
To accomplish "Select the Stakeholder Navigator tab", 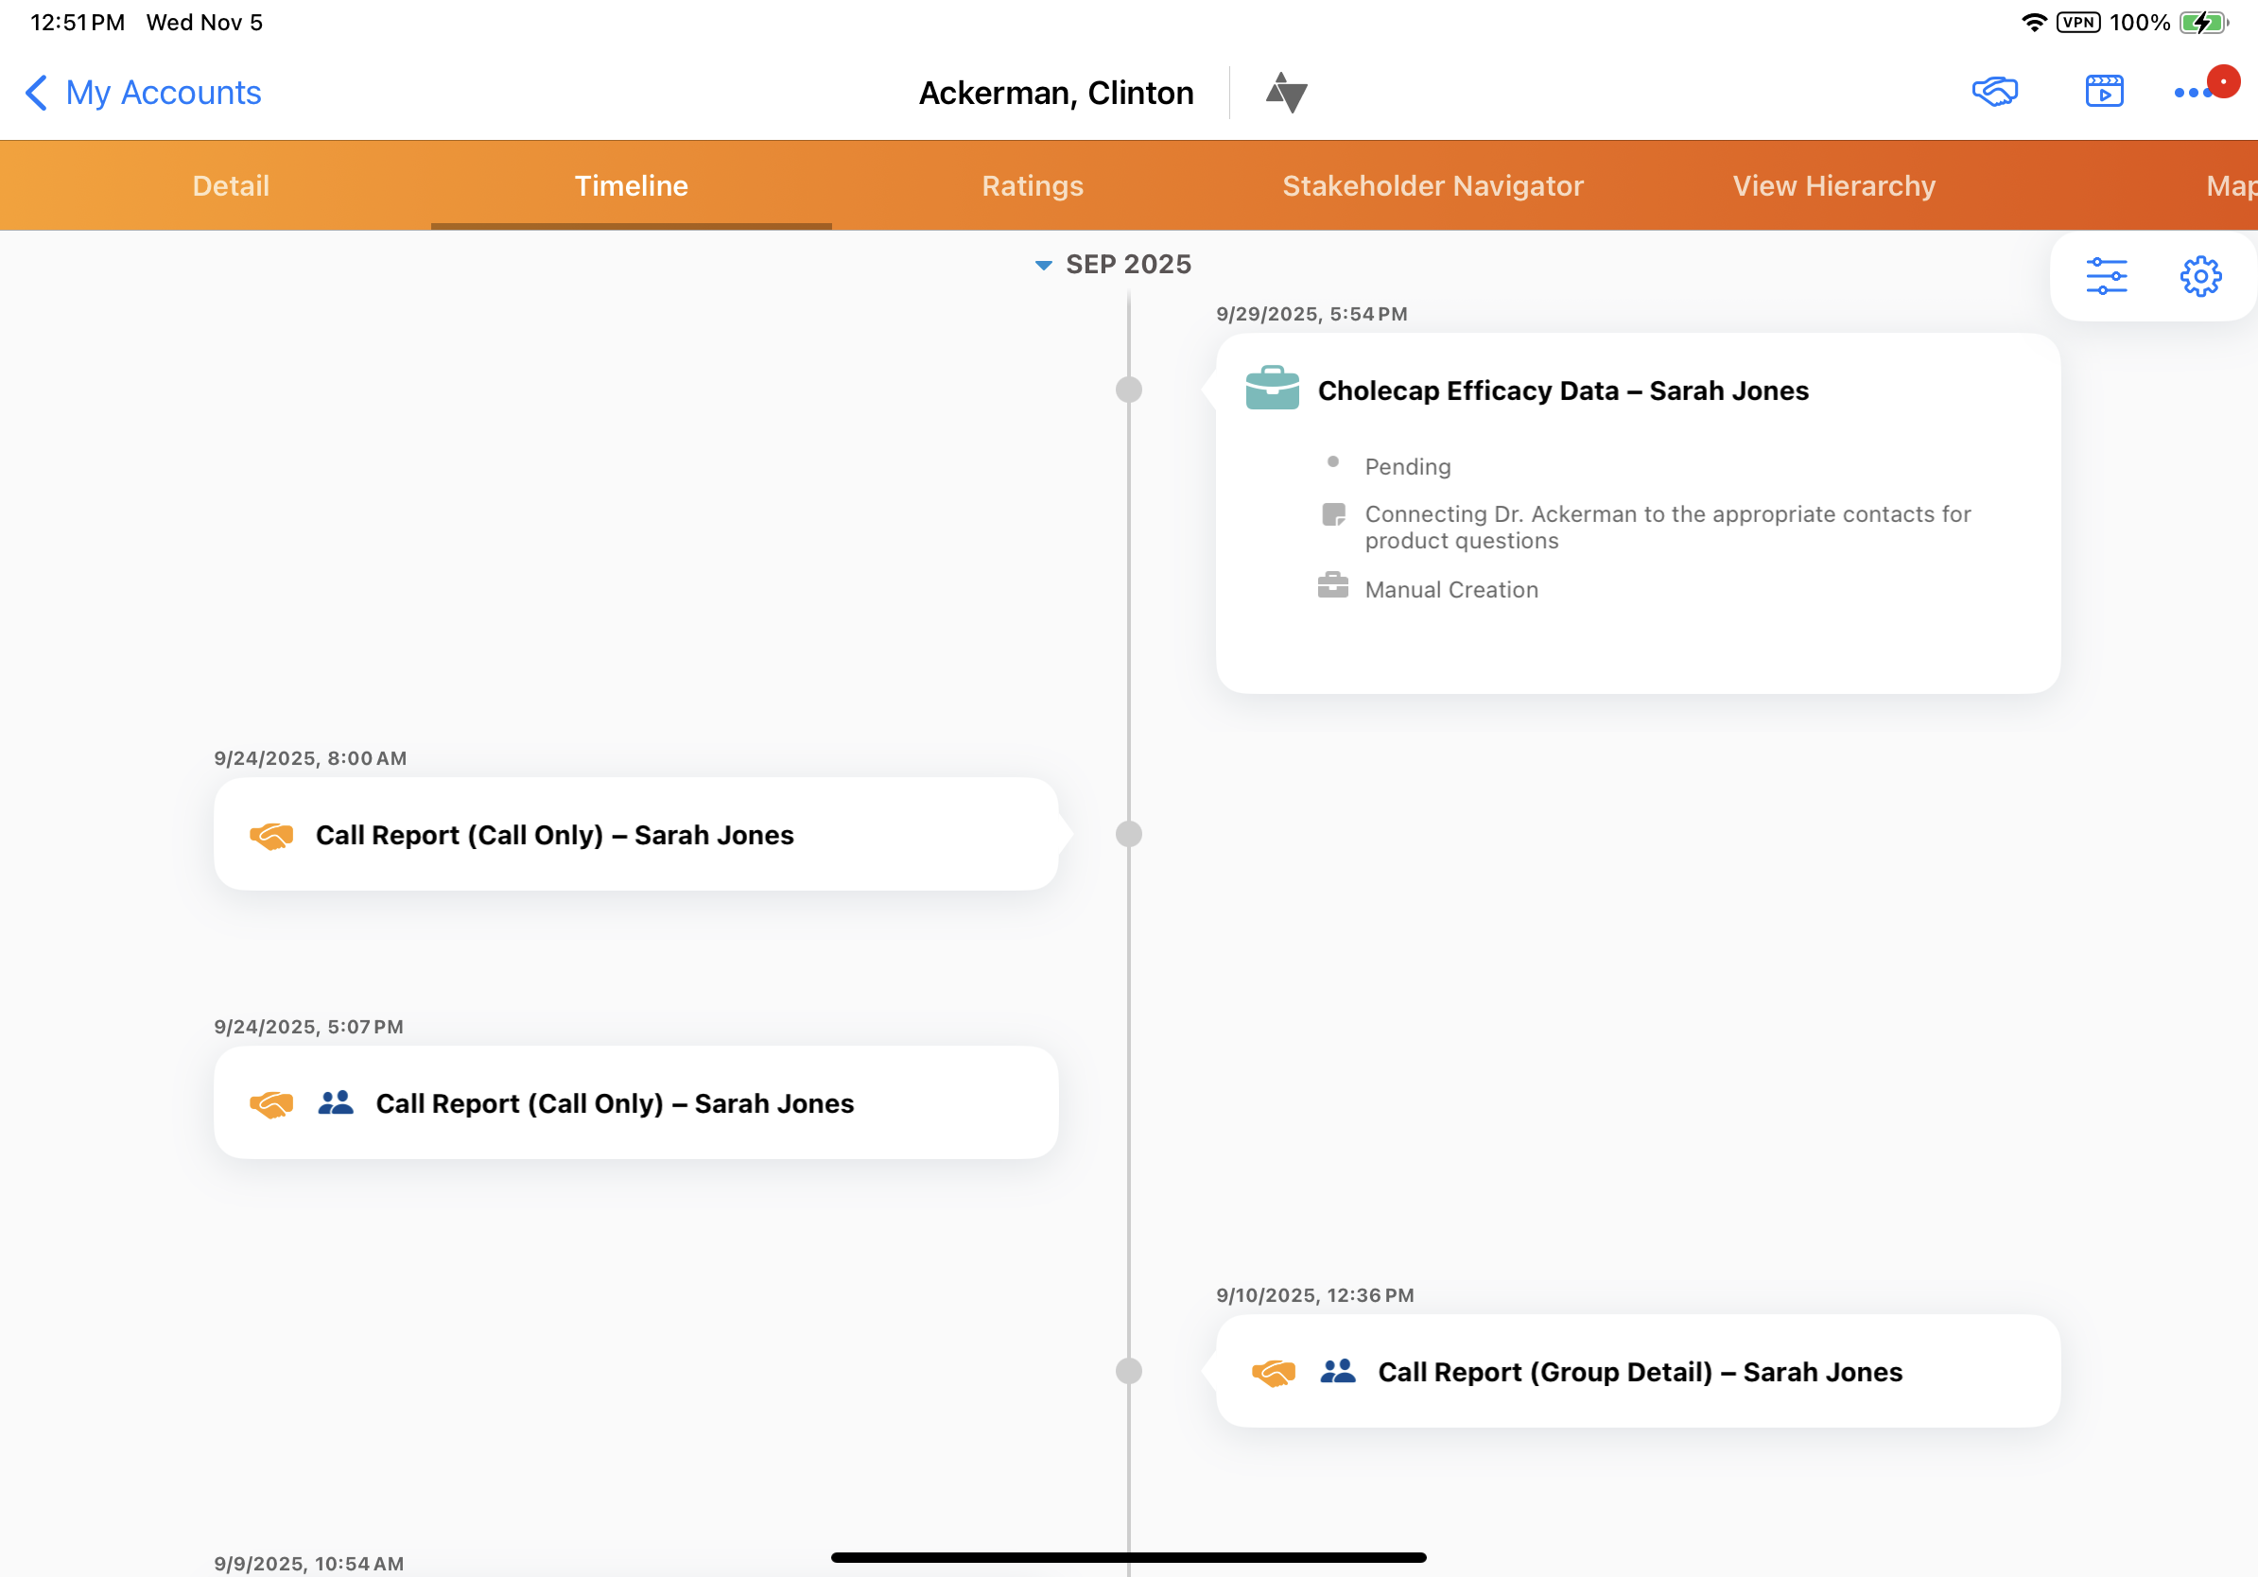I will click(1432, 186).
